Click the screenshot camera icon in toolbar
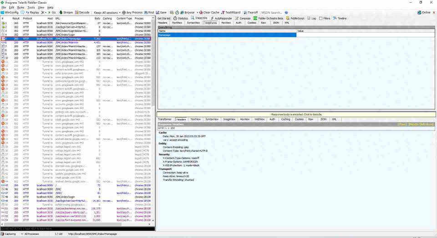The height and width of the screenshot is (238, 437). coord(172,13)
